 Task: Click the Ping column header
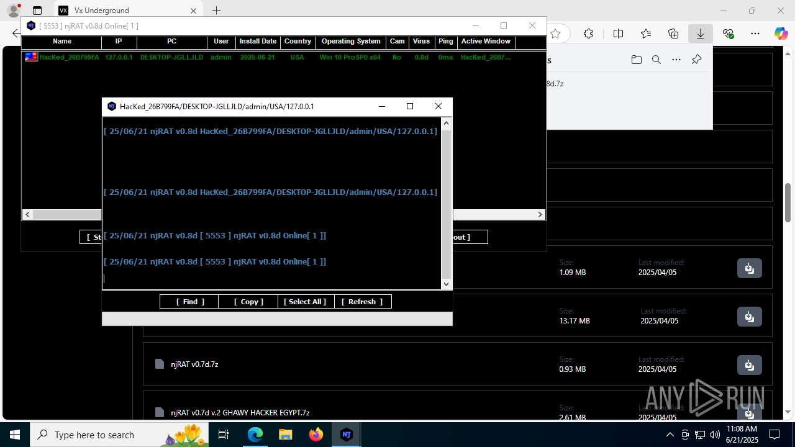click(x=445, y=42)
